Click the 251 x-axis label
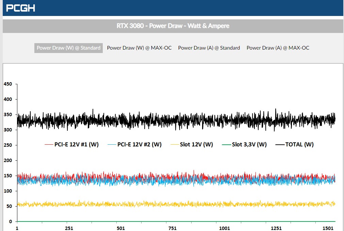344x231 pixels. tap(69, 228)
